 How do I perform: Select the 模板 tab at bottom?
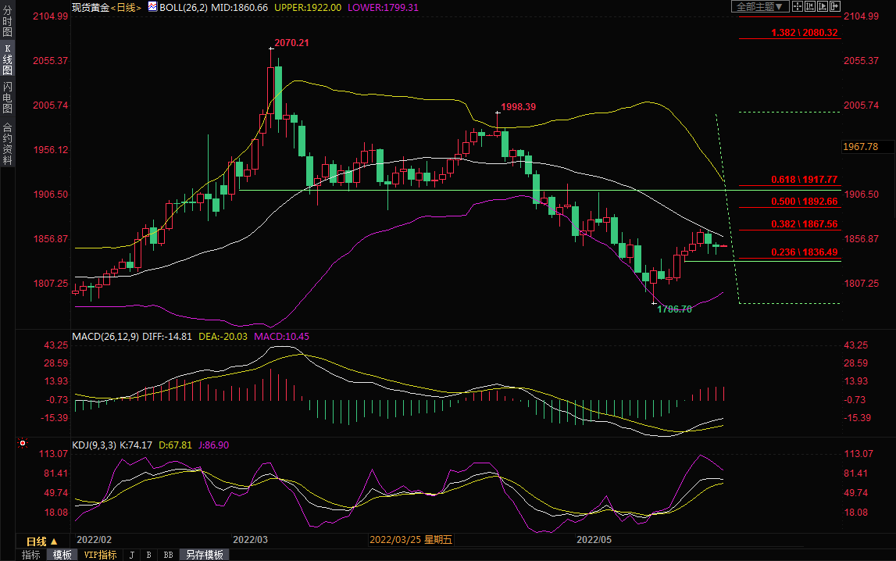pos(62,555)
